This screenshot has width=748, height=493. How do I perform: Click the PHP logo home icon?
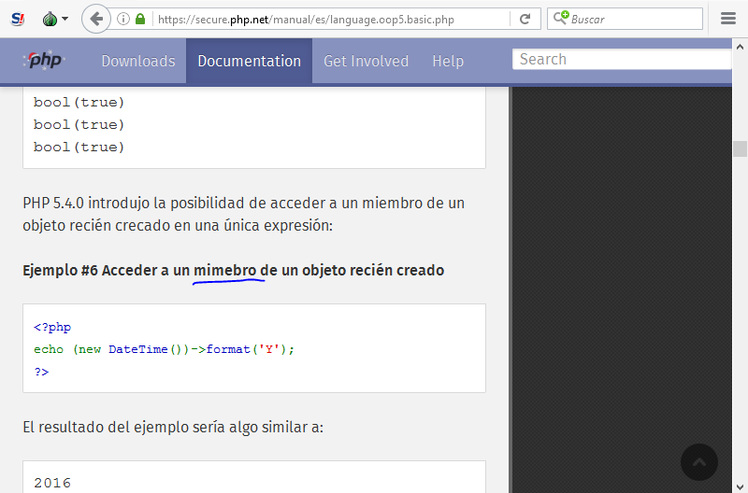click(x=44, y=61)
